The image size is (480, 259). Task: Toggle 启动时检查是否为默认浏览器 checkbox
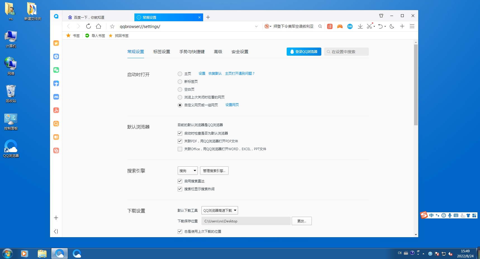180,133
